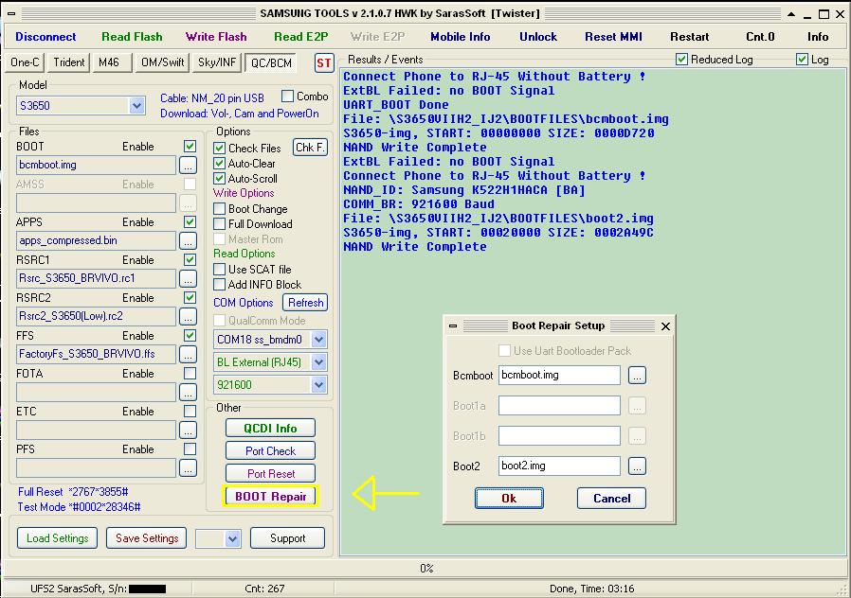Click Read Flash
This screenshot has height=598, width=851.
click(x=132, y=37)
